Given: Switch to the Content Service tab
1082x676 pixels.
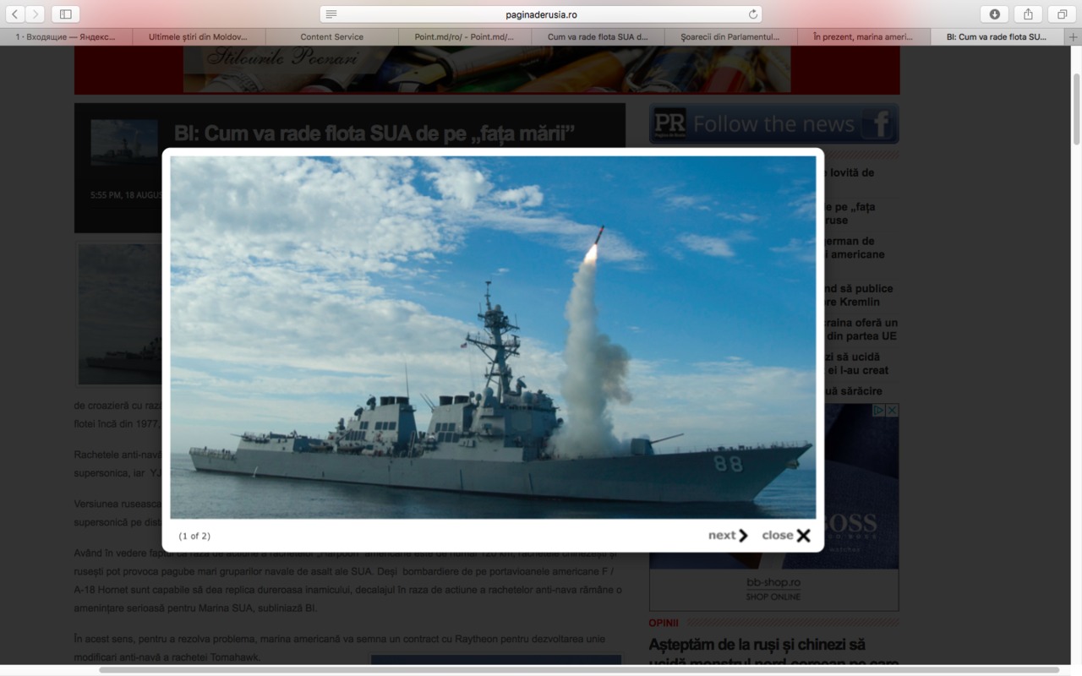Looking at the screenshot, I should pos(331,37).
